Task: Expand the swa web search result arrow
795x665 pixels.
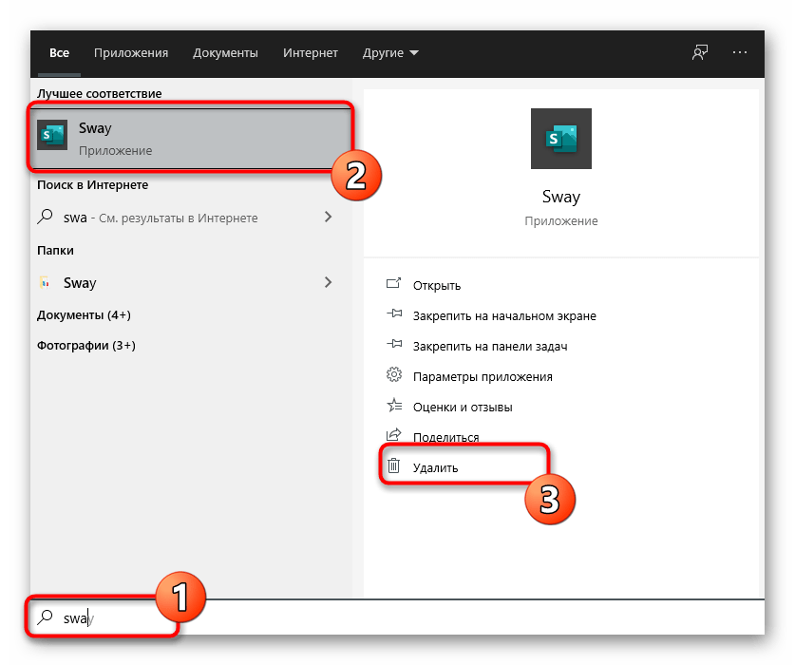Action: click(329, 218)
